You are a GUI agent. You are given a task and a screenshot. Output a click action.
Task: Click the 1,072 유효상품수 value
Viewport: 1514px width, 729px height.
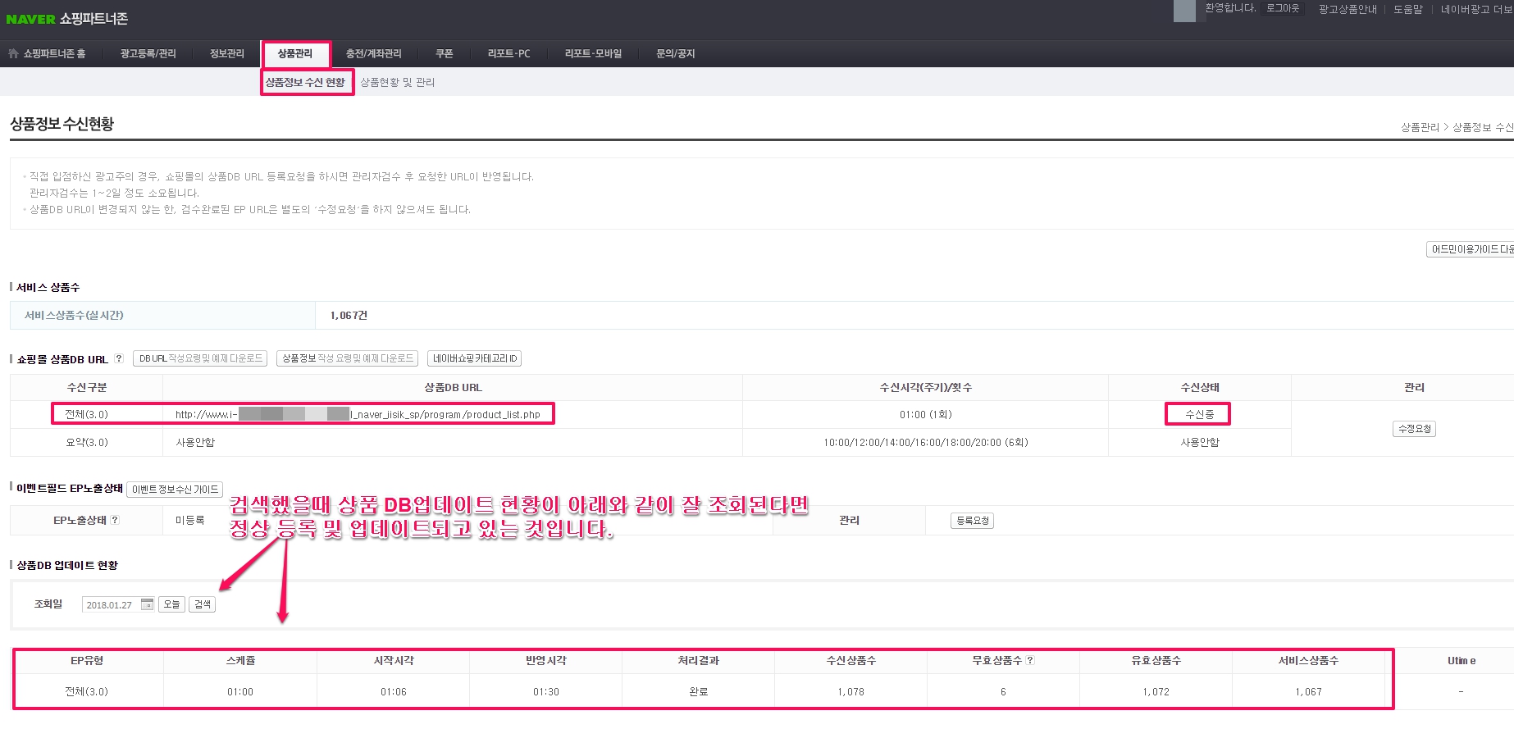tap(1156, 692)
